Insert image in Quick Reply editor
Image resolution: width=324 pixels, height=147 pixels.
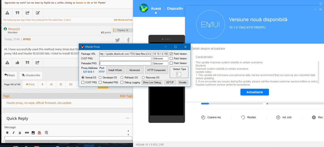tap(33, 133)
